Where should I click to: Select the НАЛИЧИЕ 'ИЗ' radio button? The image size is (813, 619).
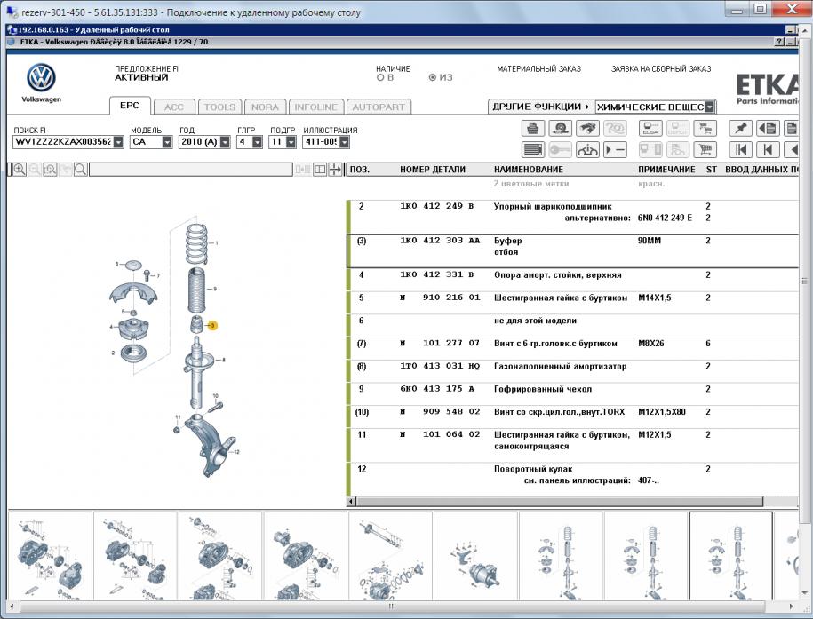pos(432,78)
